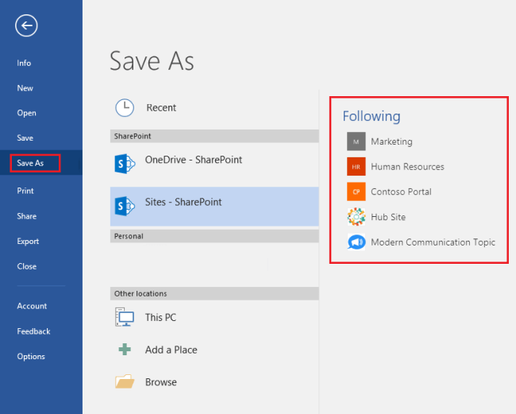This screenshot has height=414, width=516.
Task: Open the Contoso Portal site name
Action: [401, 192]
